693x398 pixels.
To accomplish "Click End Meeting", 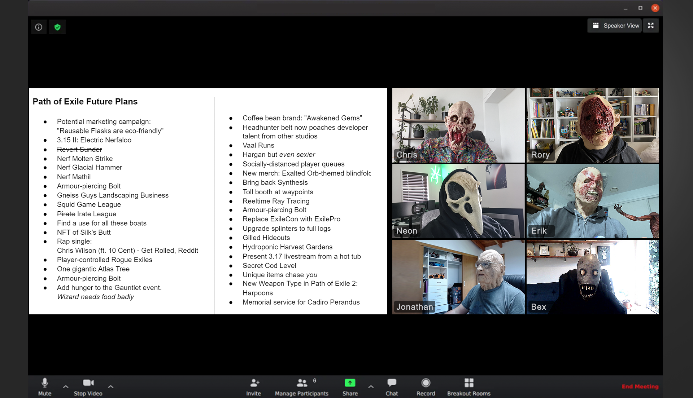I will [x=640, y=386].
